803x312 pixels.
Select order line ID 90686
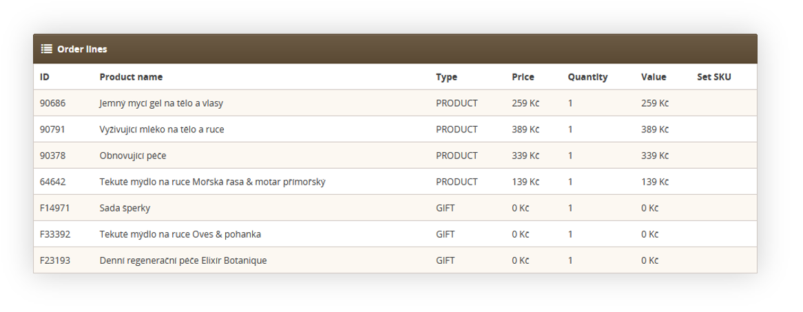point(53,103)
